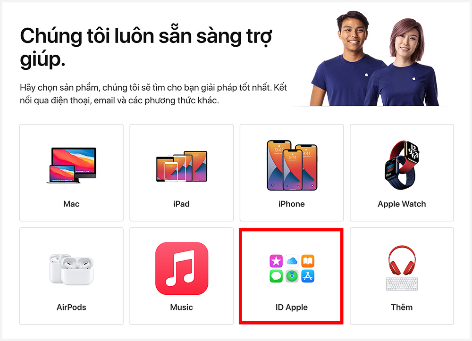Screen dimensions: 472x341
Task: Click the green Messages bubble icon
Action: coord(276,276)
